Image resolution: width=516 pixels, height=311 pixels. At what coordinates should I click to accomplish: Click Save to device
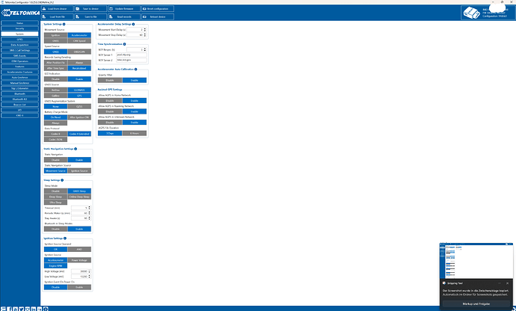[90, 9]
